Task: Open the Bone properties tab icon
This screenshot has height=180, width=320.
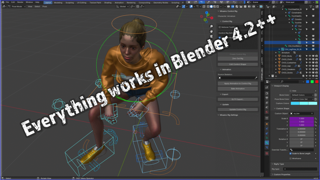Action: tap(267, 143)
